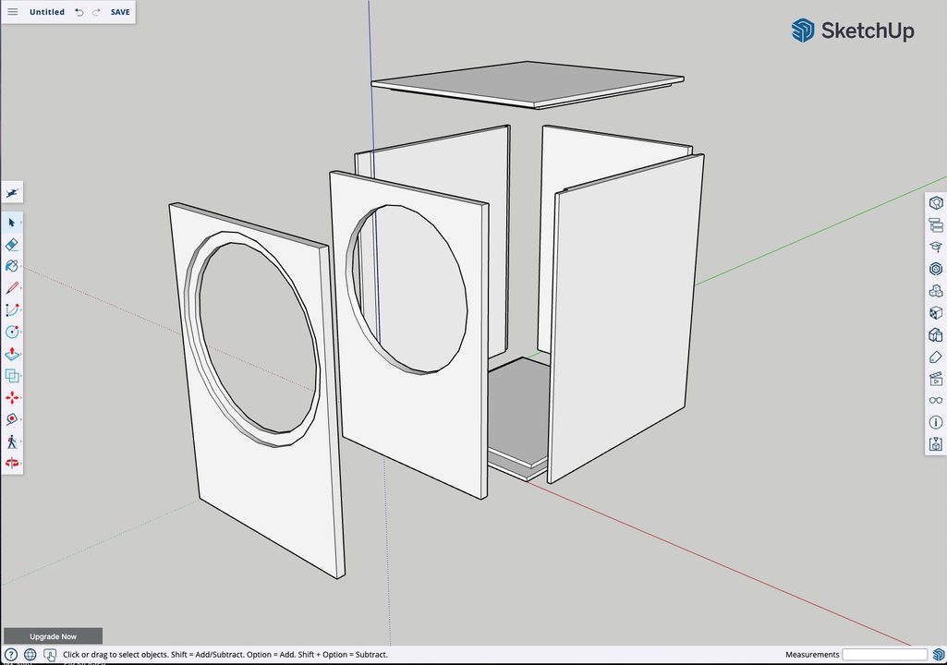
Task: Click the Untitled model name
Action: [47, 12]
